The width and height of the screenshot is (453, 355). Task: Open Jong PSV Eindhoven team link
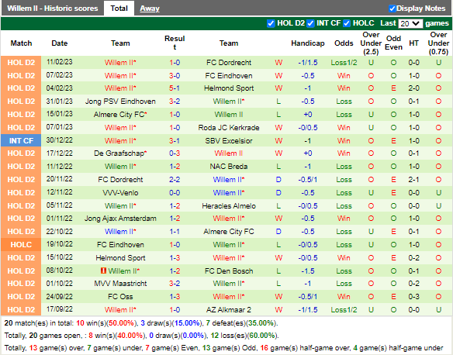point(120,102)
